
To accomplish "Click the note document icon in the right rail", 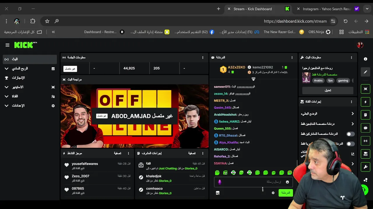I will (x=365, y=115).
